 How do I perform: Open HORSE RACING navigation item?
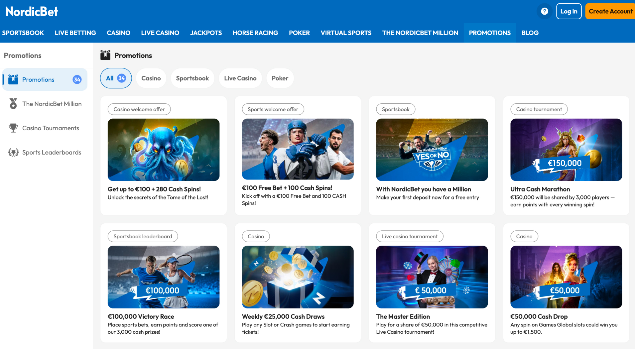click(255, 33)
